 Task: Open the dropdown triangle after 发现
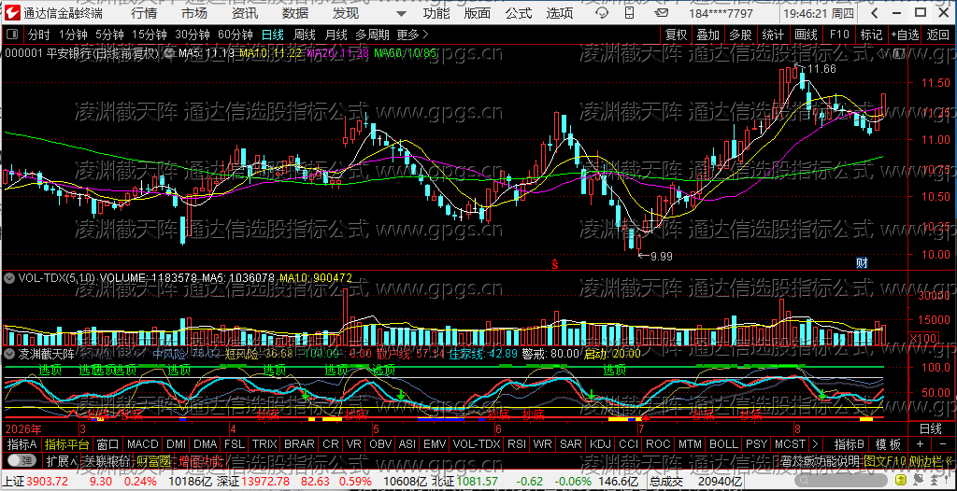tap(401, 13)
